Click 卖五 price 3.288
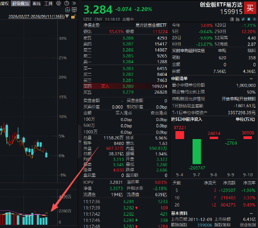The width and height of the screenshot is (258, 228). coord(128,38)
